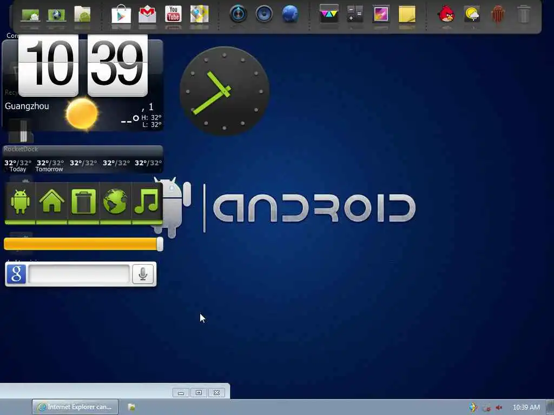
Task: Open Google Maps dock icon
Action: (x=199, y=14)
